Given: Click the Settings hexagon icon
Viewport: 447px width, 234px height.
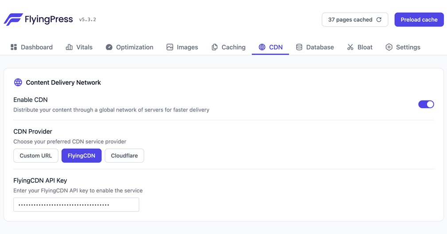Looking at the screenshot, I should pyautogui.click(x=389, y=47).
